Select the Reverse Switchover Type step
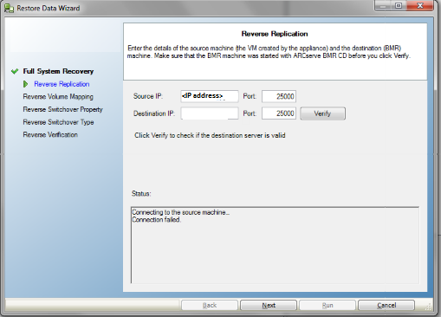Screen dimensions: 441x317 pos(58,122)
